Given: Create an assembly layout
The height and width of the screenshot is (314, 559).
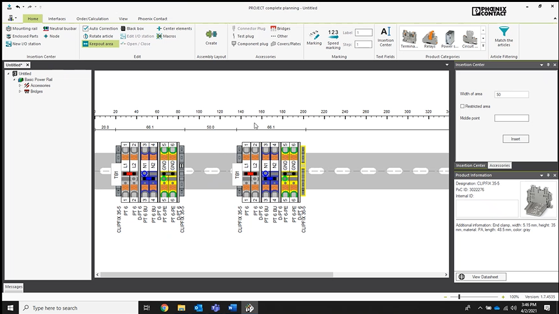Looking at the screenshot, I should point(211,37).
